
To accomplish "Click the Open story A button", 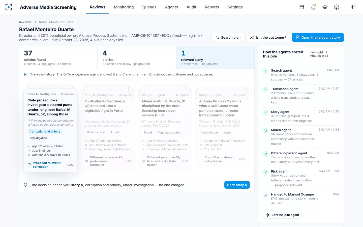I will coord(237,185).
